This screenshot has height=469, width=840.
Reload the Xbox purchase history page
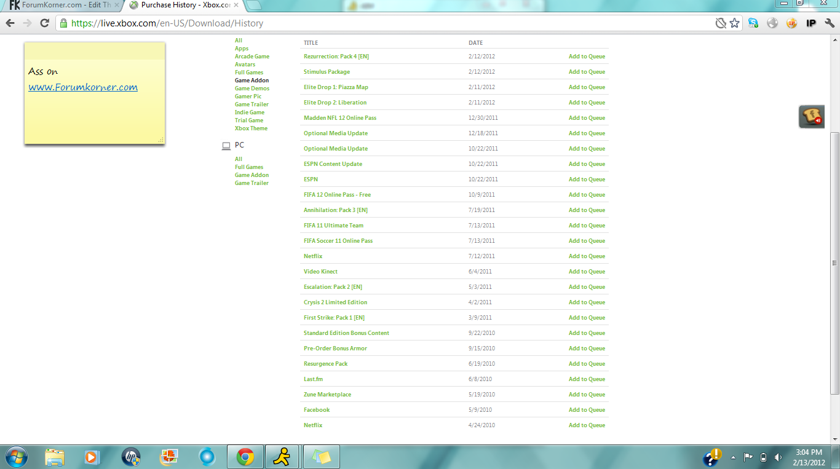44,23
